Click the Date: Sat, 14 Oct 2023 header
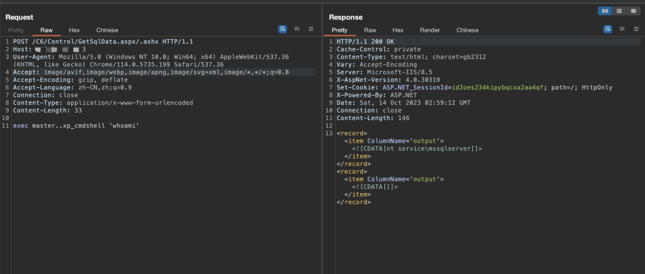 coord(403,103)
